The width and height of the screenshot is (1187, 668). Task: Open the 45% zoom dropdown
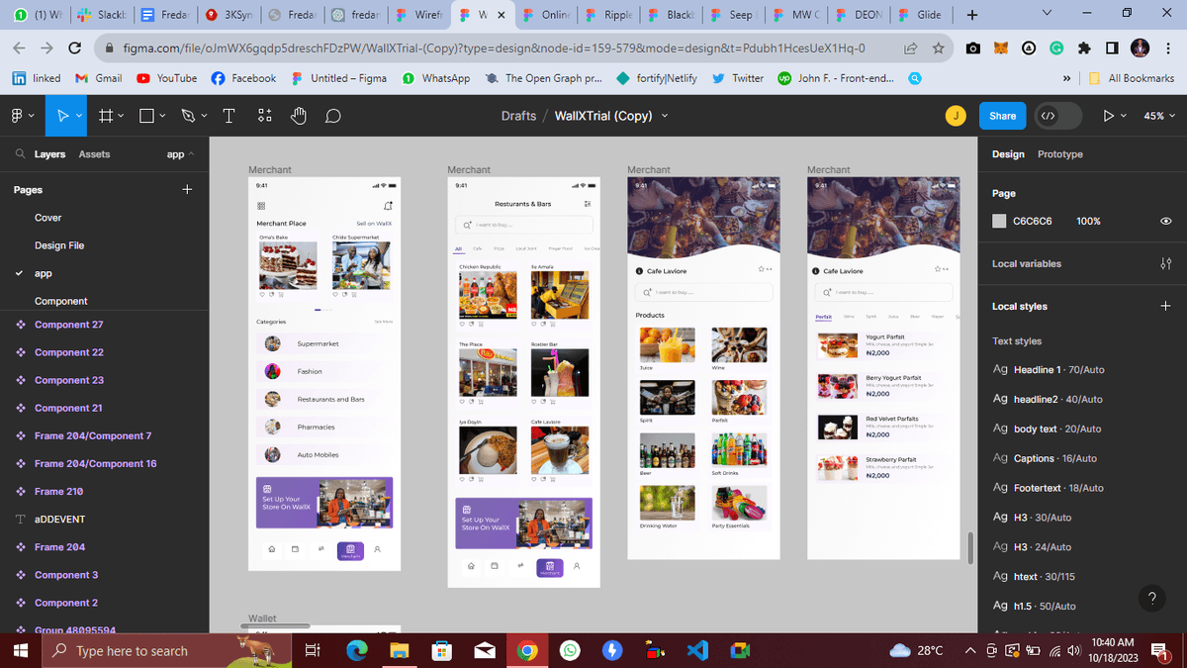coord(1157,116)
